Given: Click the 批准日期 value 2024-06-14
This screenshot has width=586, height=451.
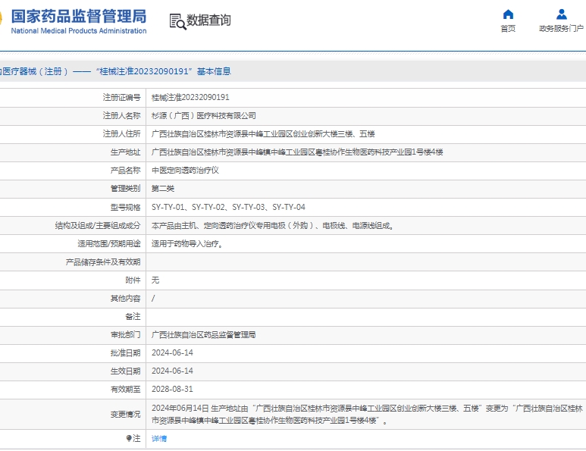Looking at the screenshot, I should (x=172, y=352).
